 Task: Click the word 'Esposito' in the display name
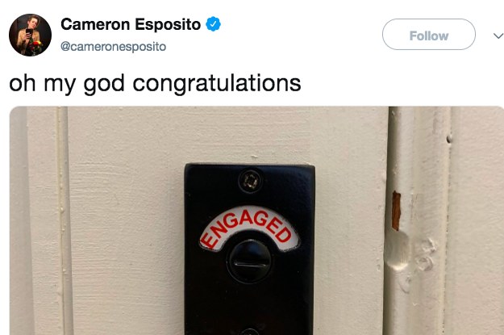point(168,24)
